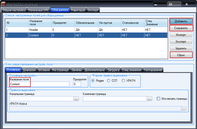Choose the XPATH radio button
Screen dimensions: 197x129
coord(123,81)
